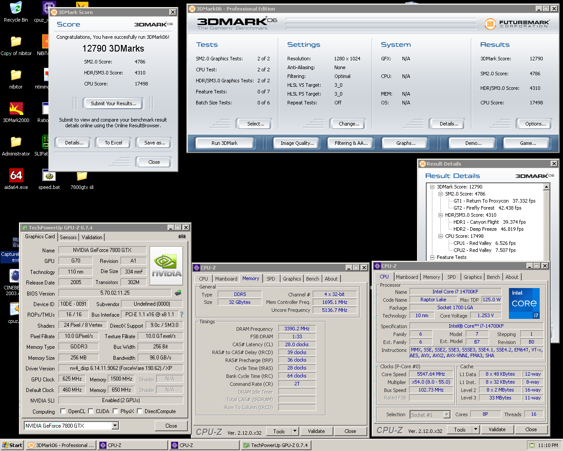The height and width of the screenshot is (451, 563).
Task: Collapse the 3DMark Score 12790 tree node
Action: (x=432, y=187)
